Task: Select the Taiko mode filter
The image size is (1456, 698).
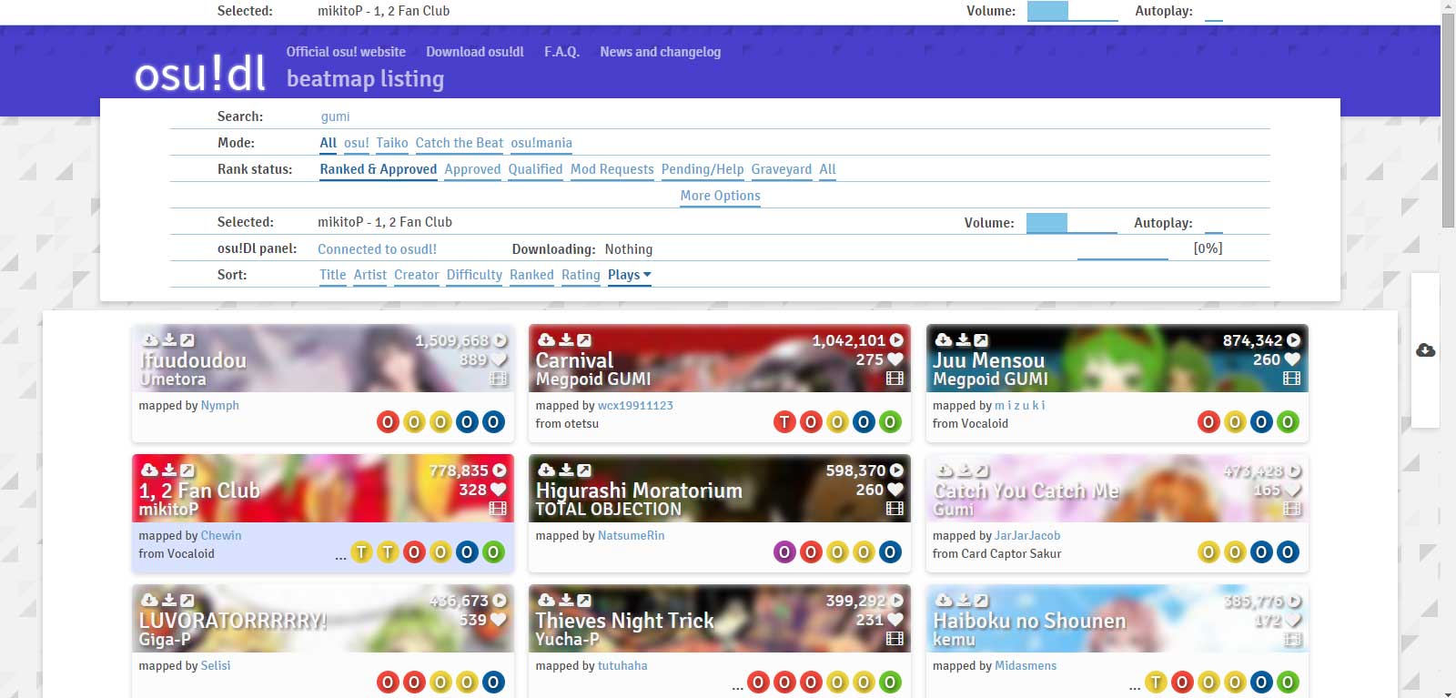Action: coord(392,143)
